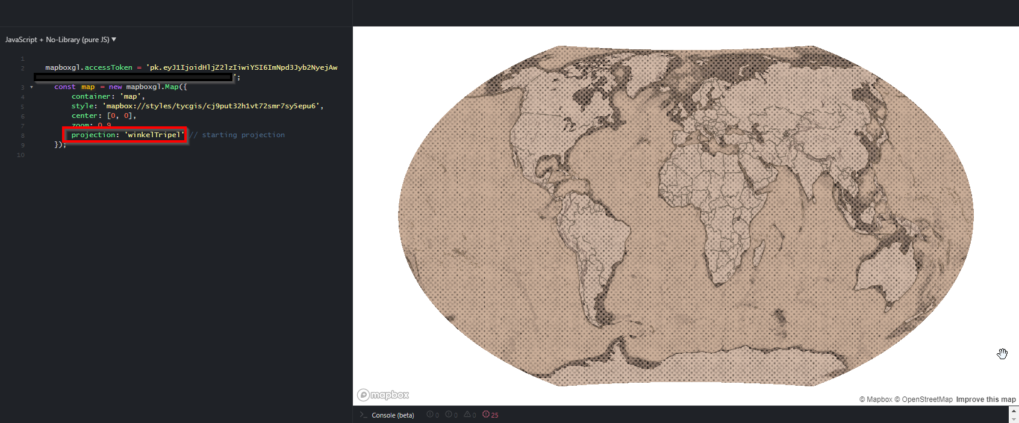This screenshot has width=1019, height=423.
Task: Open the Console (beta) panel
Action: point(393,415)
